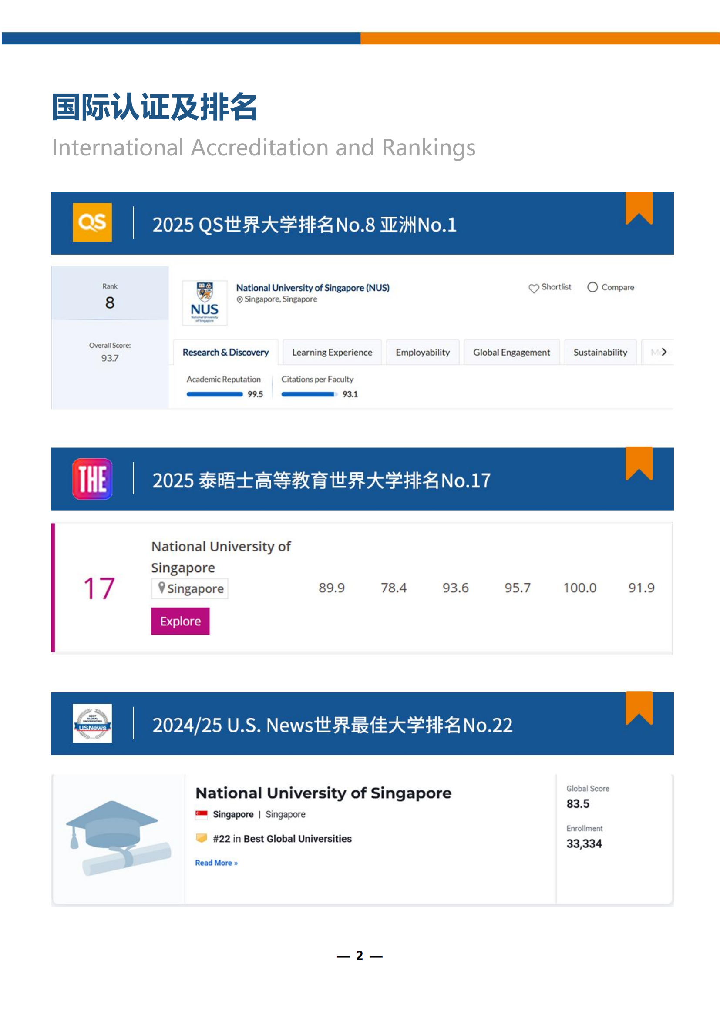Click the graduation cap illustration

click(118, 838)
